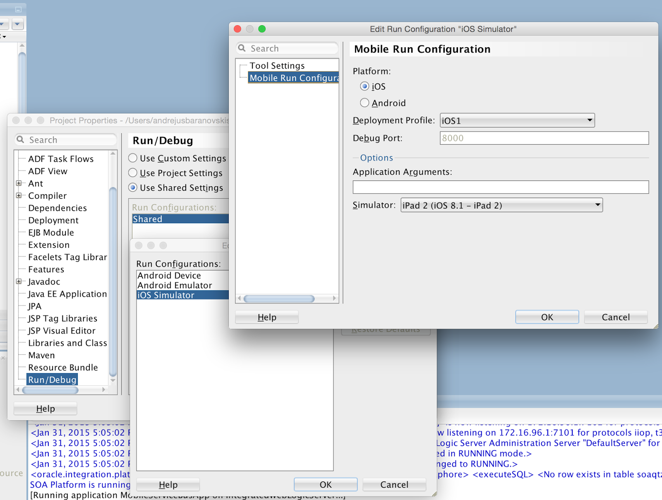Select iOS Simulator run configuration
662x500 pixels.
182,295
